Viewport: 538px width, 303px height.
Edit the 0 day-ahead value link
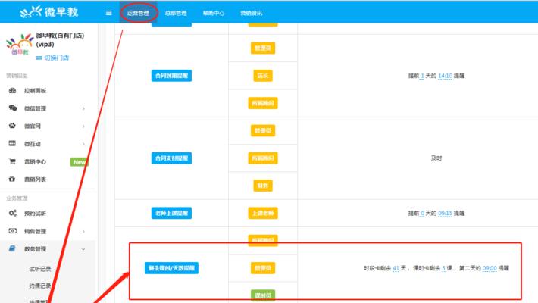[422, 213]
